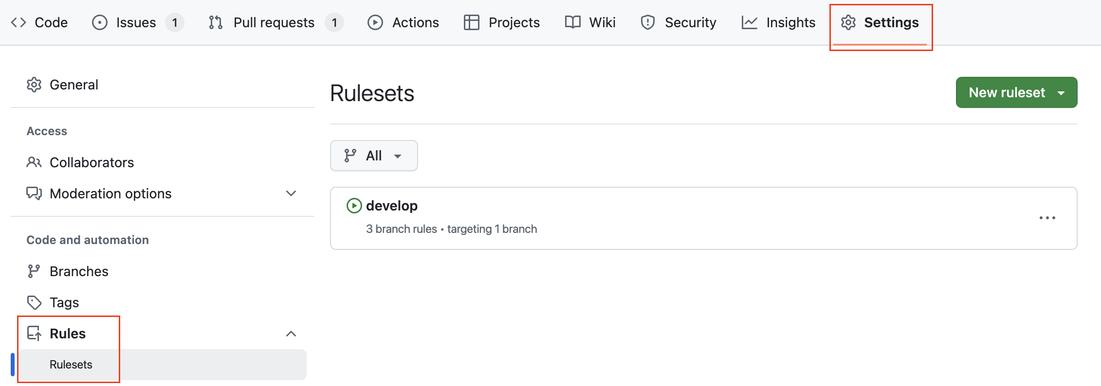Select Rulesets under Rules
Screen dimensions: 1101x386
pyautogui.click(x=163, y=365)
